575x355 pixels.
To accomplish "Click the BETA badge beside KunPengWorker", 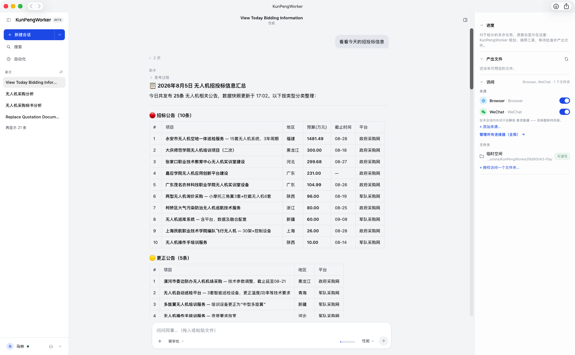I will coord(58,20).
